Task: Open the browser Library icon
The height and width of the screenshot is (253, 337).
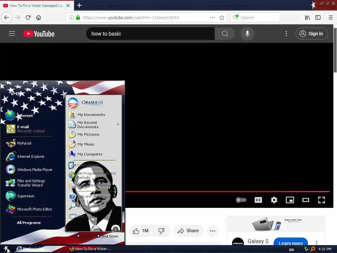Action: [307, 17]
